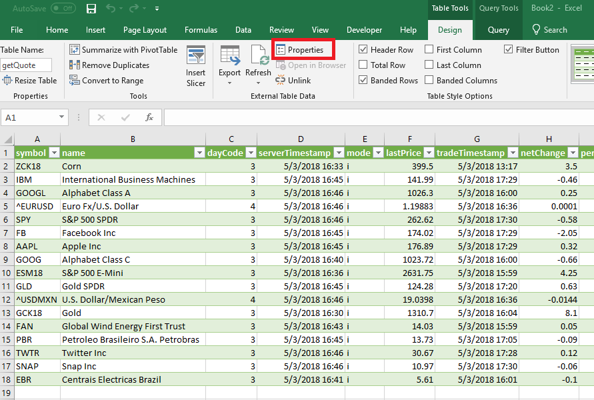Click the Save icon in title bar
The height and width of the screenshot is (400, 594).
pos(91,8)
